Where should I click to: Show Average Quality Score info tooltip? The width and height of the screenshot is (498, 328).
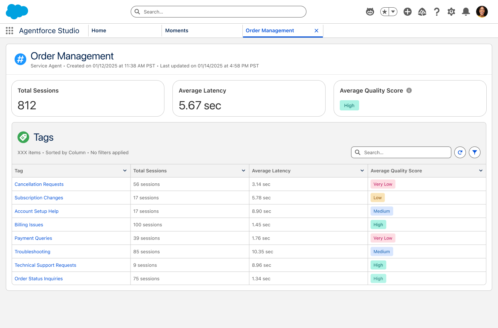click(x=409, y=90)
